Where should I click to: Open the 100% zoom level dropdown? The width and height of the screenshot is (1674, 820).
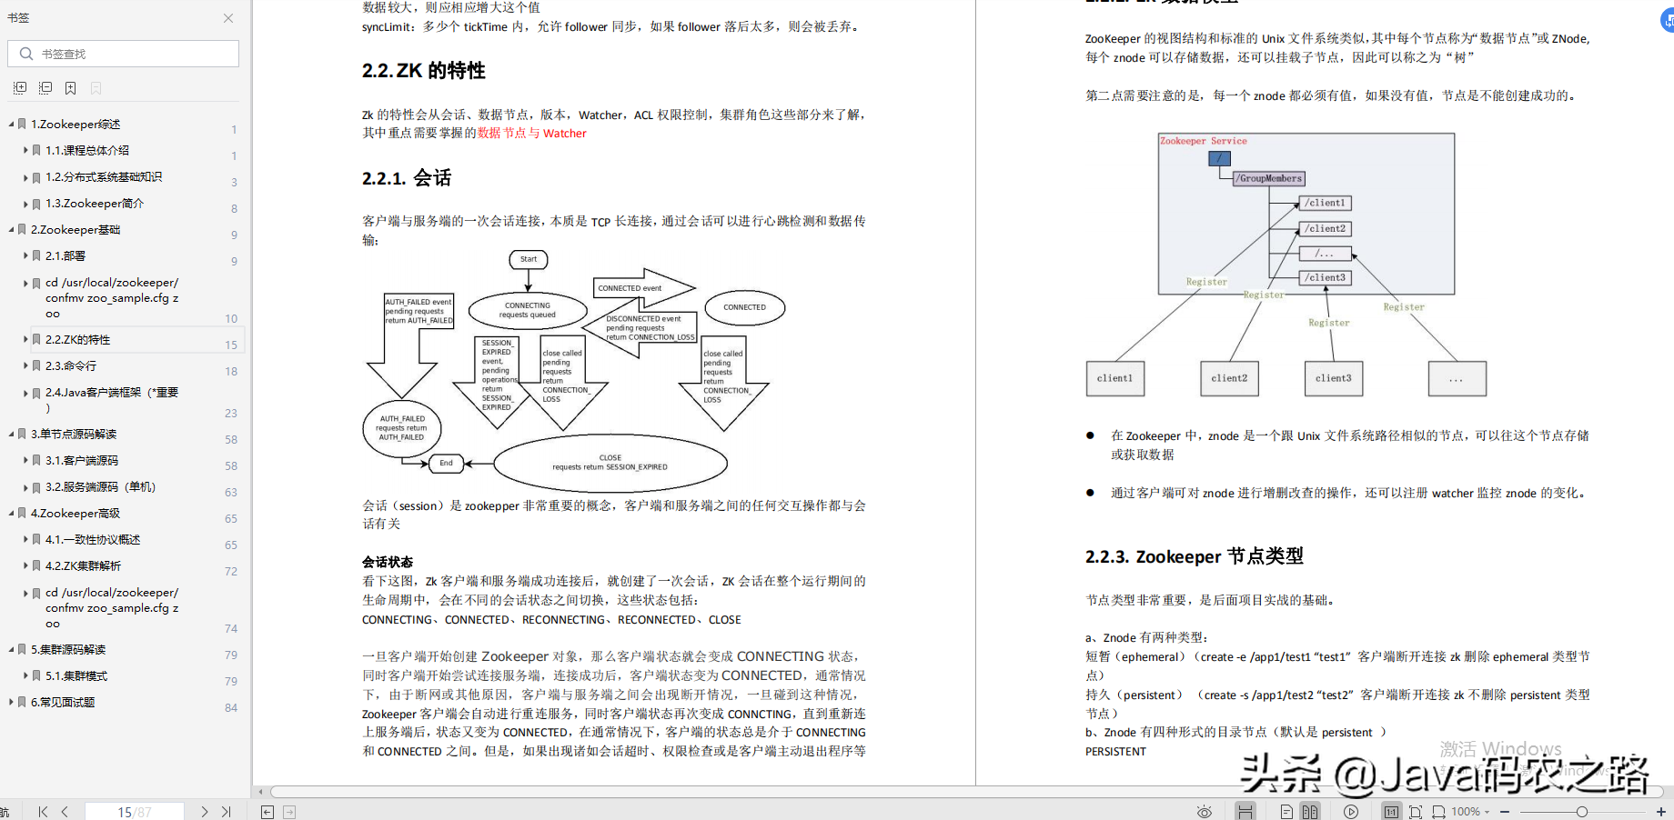pos(1471,812)
